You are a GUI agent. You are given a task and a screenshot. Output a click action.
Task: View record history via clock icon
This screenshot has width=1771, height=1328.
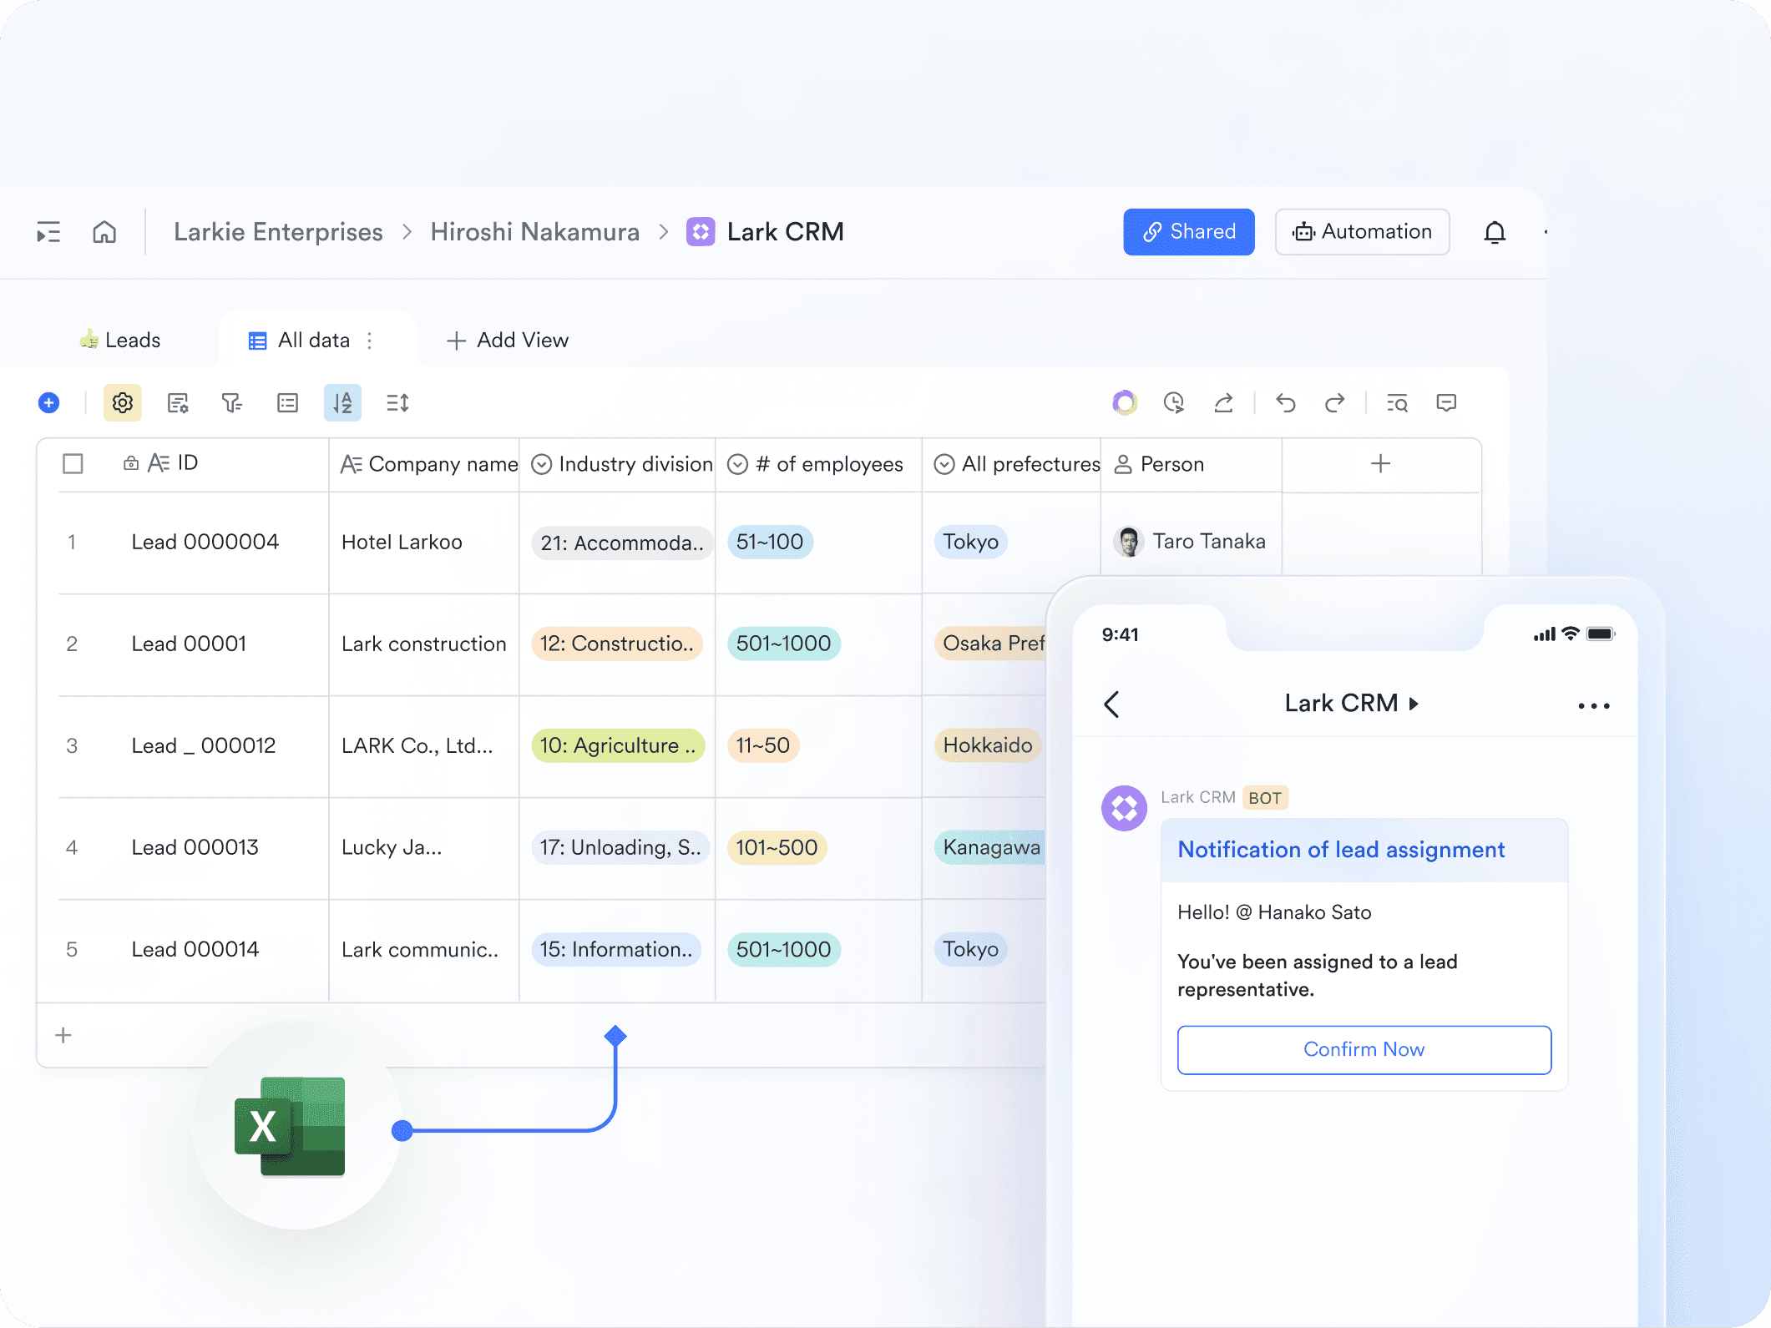pyautogui.click(x=1175, y=402)
